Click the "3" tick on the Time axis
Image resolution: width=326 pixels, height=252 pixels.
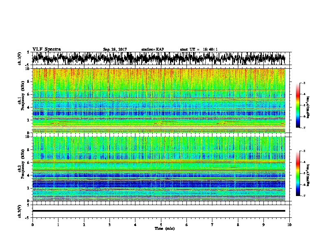point(109,225)
